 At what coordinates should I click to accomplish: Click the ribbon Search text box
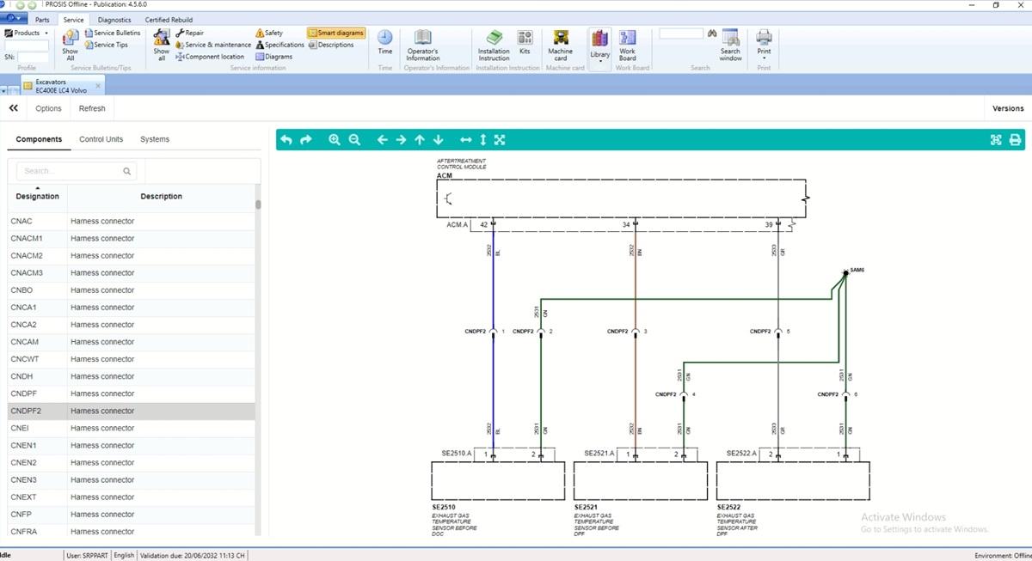(x=681, y=34)
